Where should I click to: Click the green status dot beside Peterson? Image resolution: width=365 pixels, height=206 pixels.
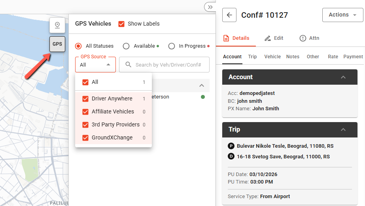[203, 97]
